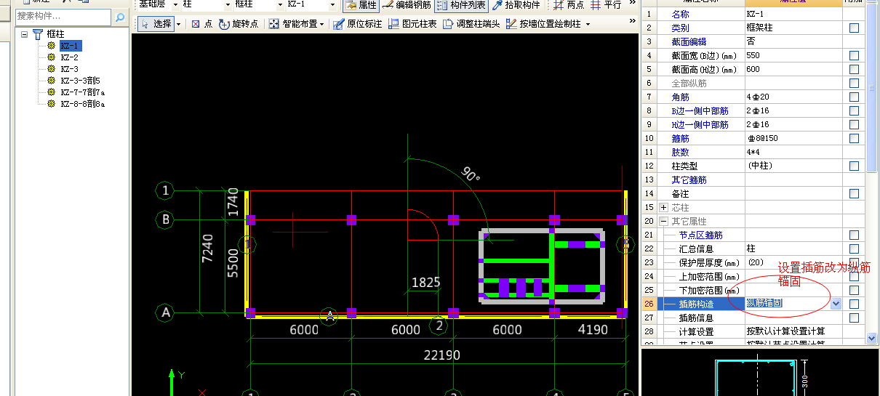Tick 附加 checkbox for 截面高 row
Image resolution: width=880 pixels, height=396 pixels.
click(x=854, y=69)
